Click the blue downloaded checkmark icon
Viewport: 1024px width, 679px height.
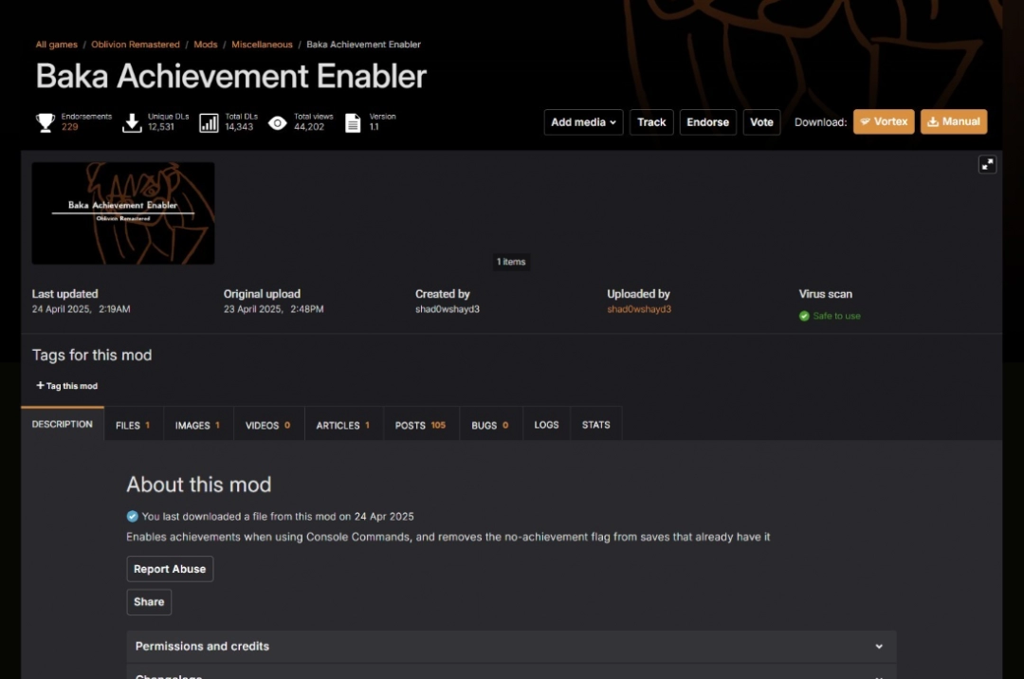pos(133,517)
